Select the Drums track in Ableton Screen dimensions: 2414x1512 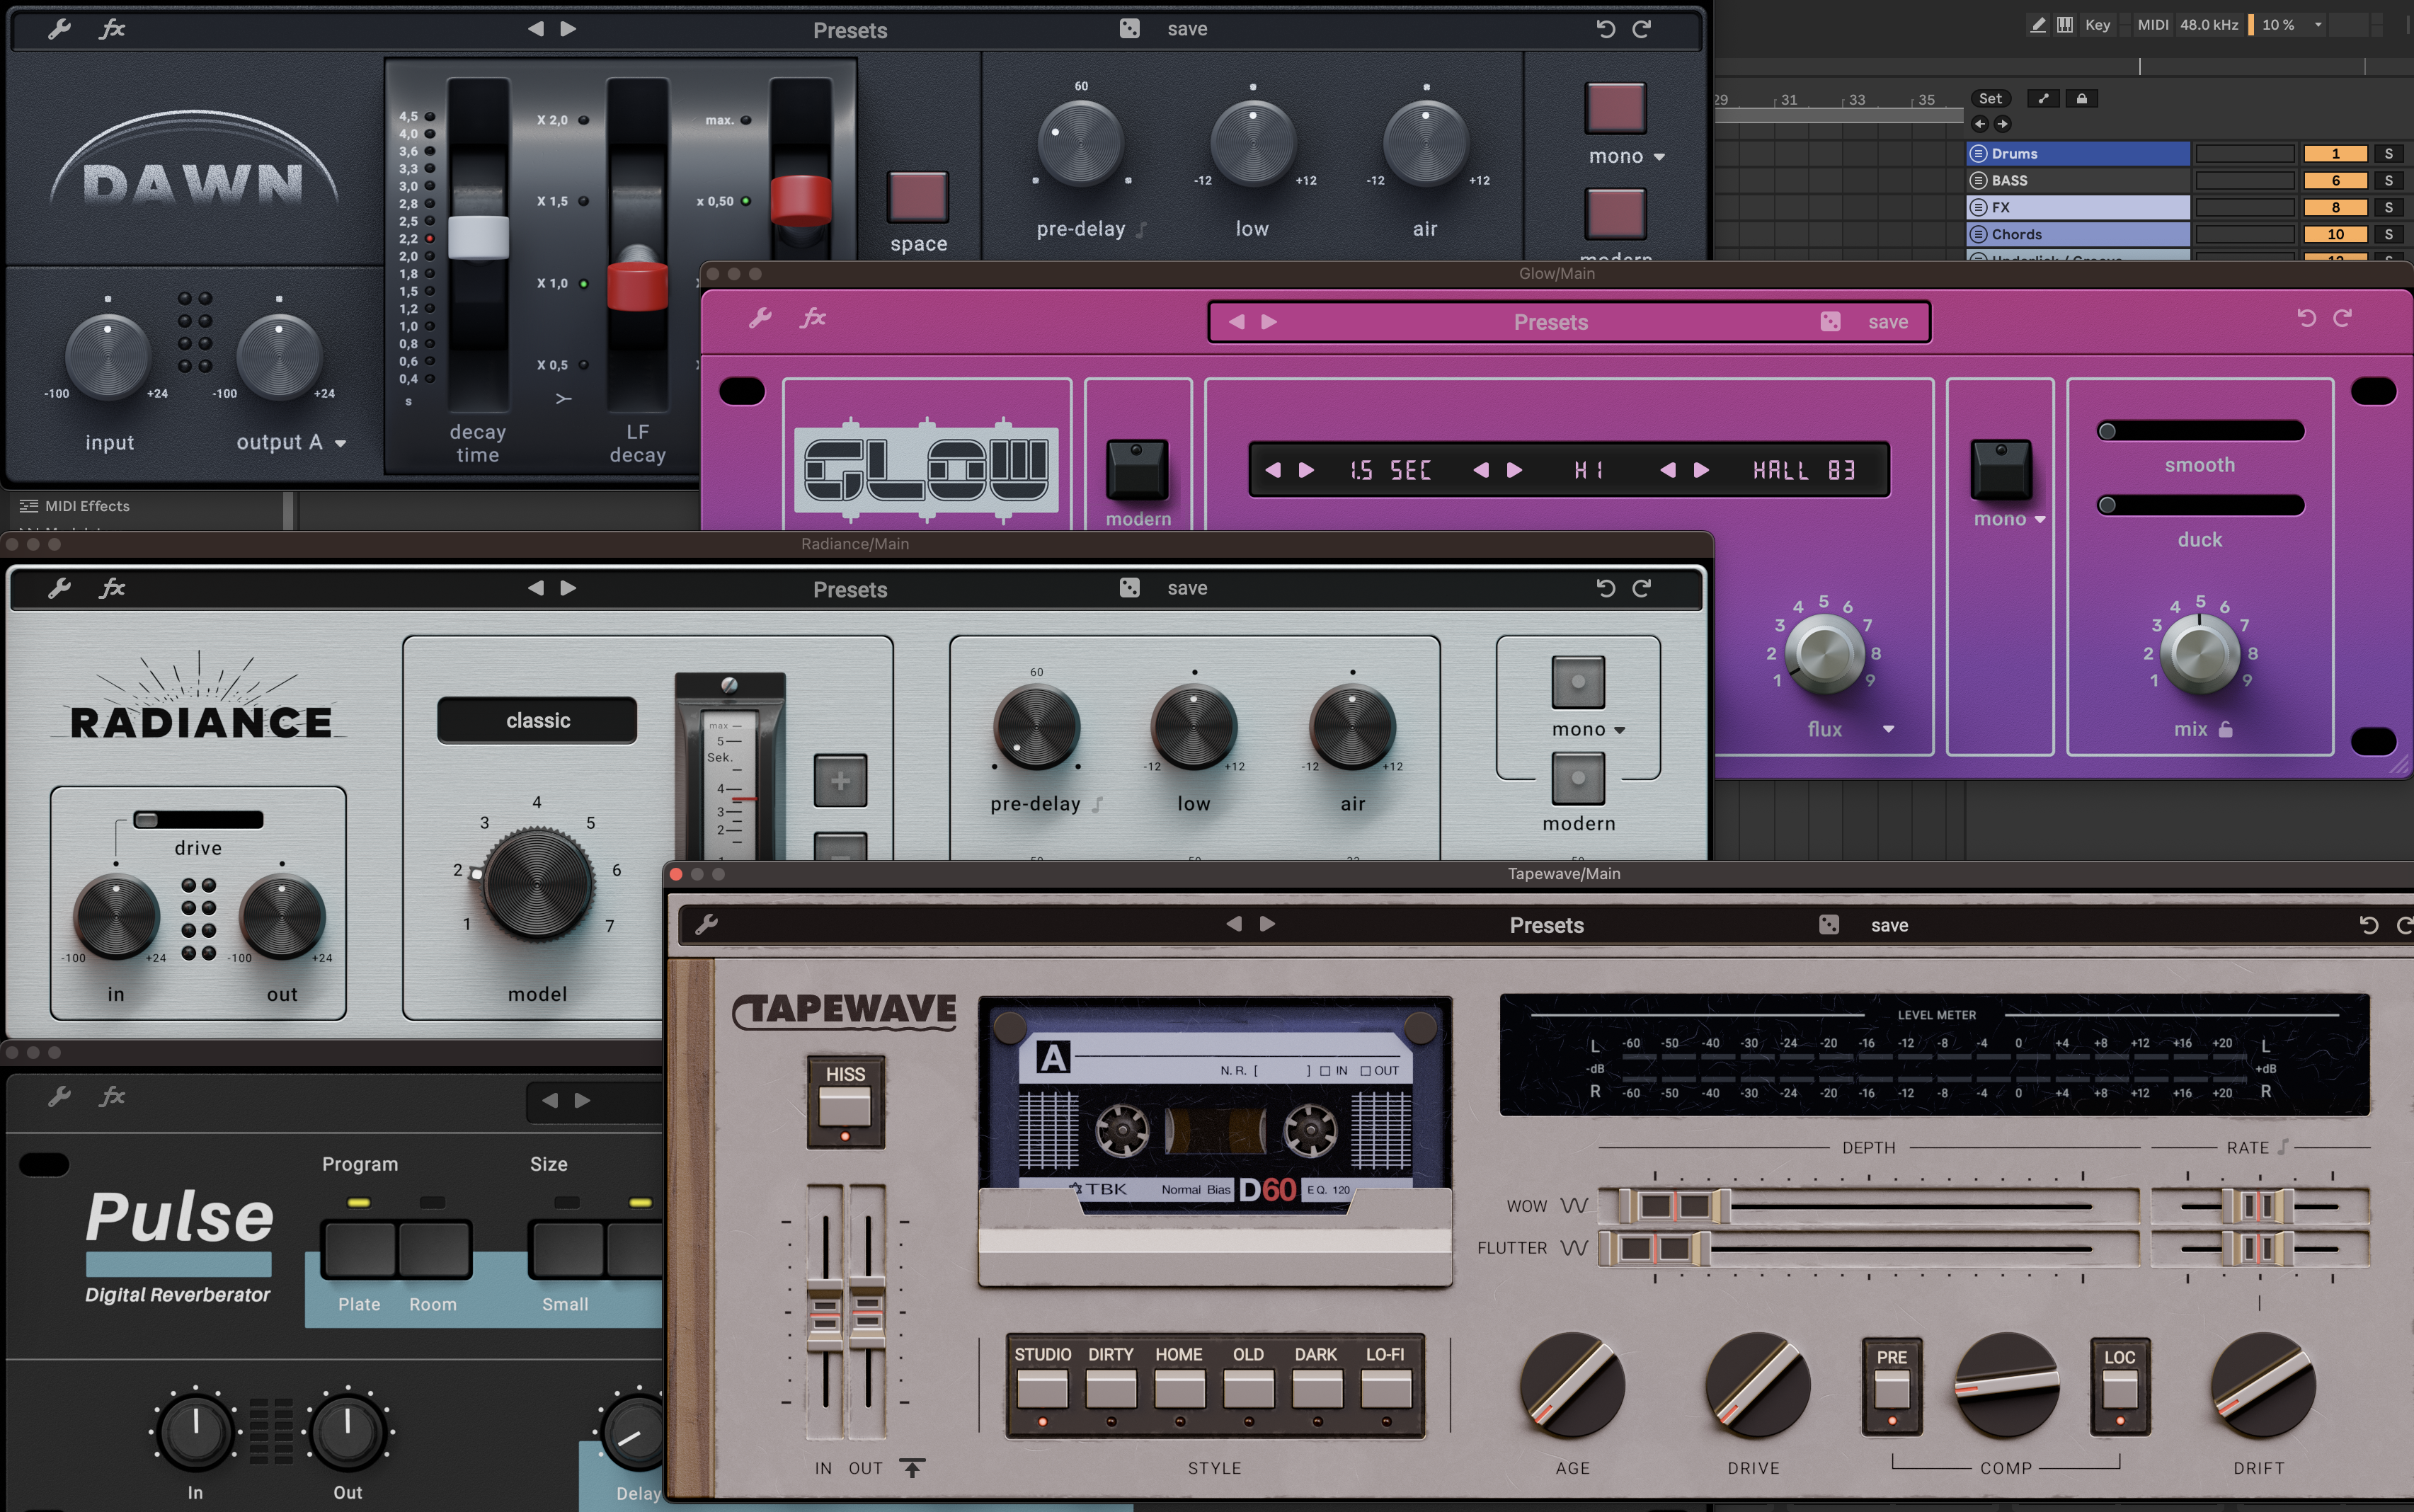click(2079, 153)
